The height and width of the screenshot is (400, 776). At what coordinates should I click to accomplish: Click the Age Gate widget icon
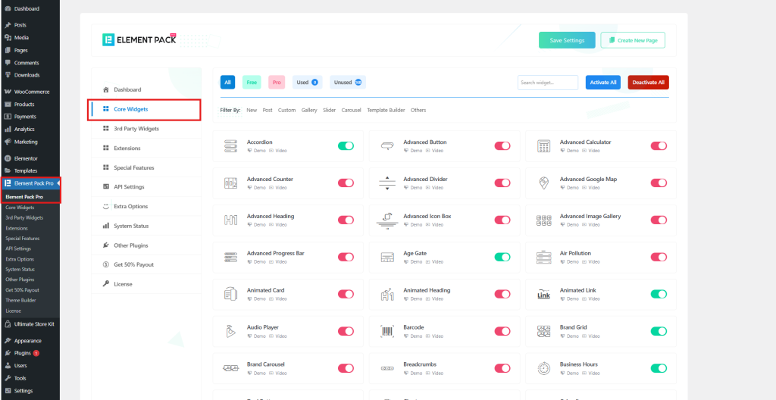point(387,257)
